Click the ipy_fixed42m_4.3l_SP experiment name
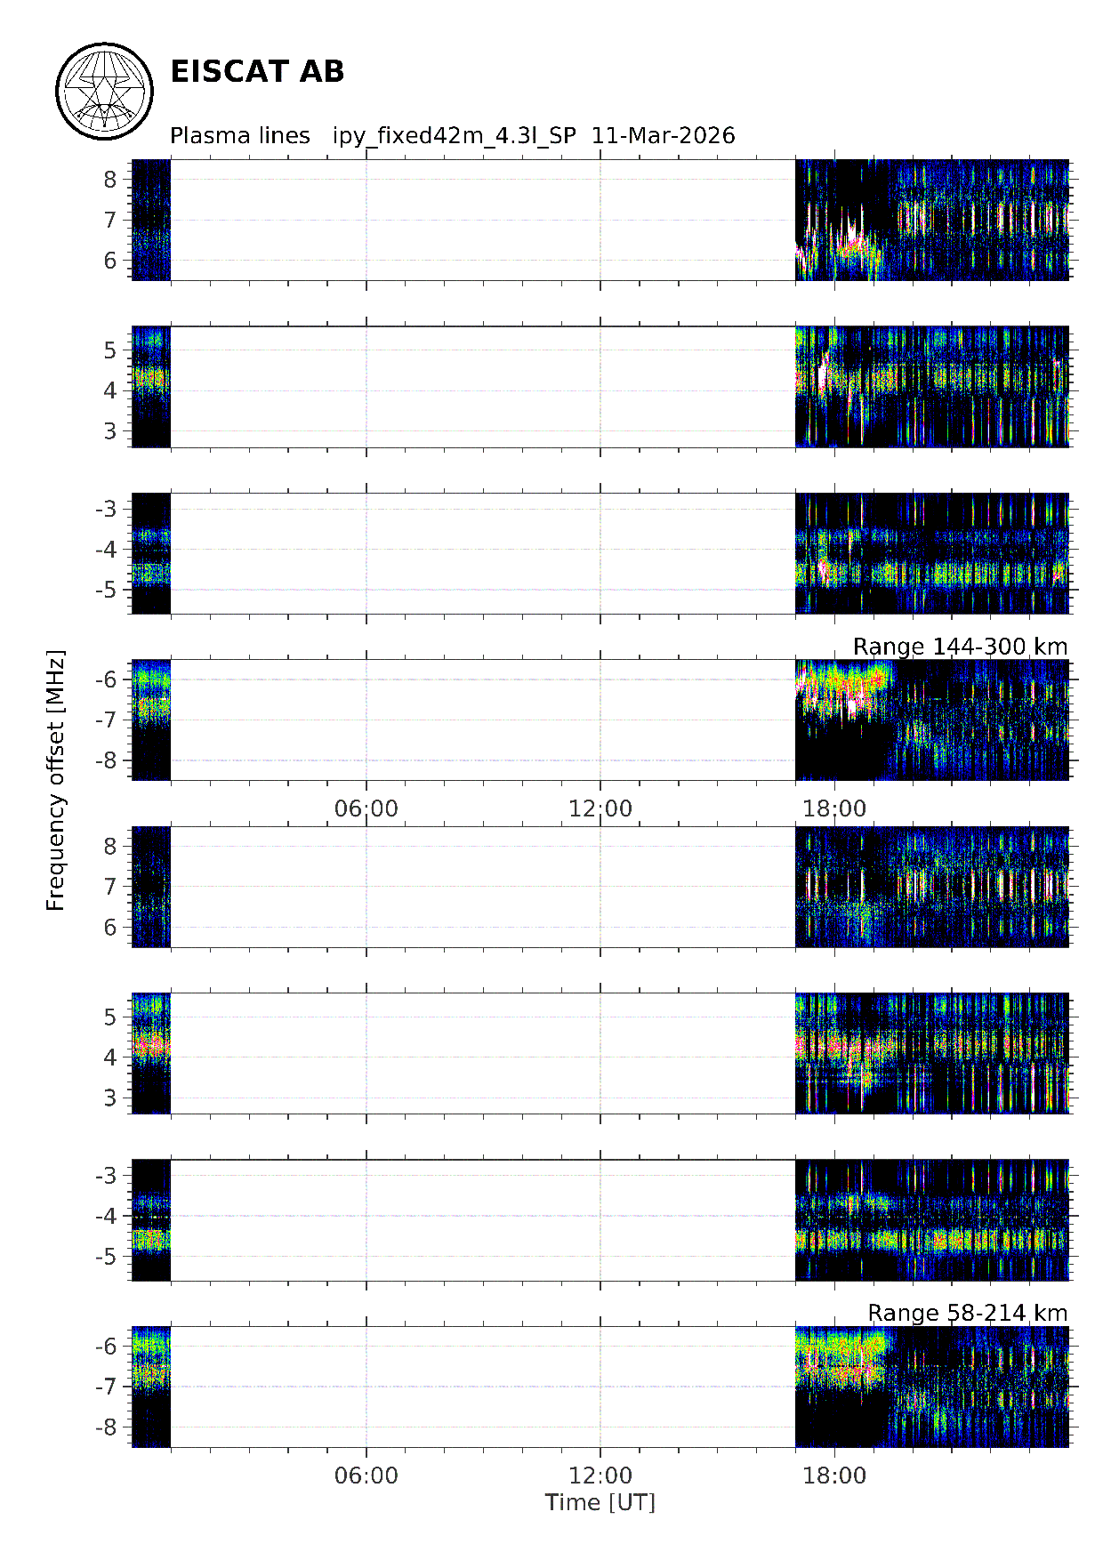Viewport: 1103px width, 1560px height. coord(454,136)
